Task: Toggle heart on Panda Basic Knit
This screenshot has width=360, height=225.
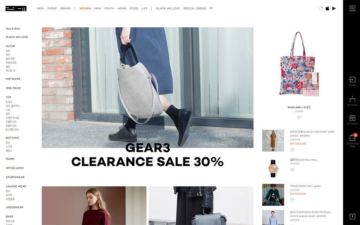Action: [292, 200]
